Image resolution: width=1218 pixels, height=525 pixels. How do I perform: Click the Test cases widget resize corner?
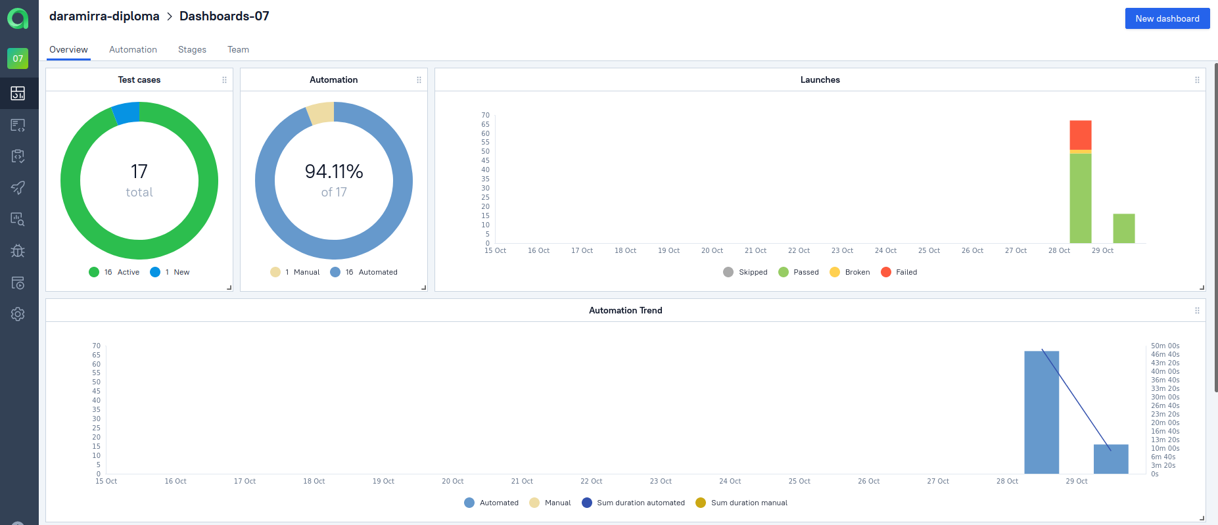coord(229,288)
